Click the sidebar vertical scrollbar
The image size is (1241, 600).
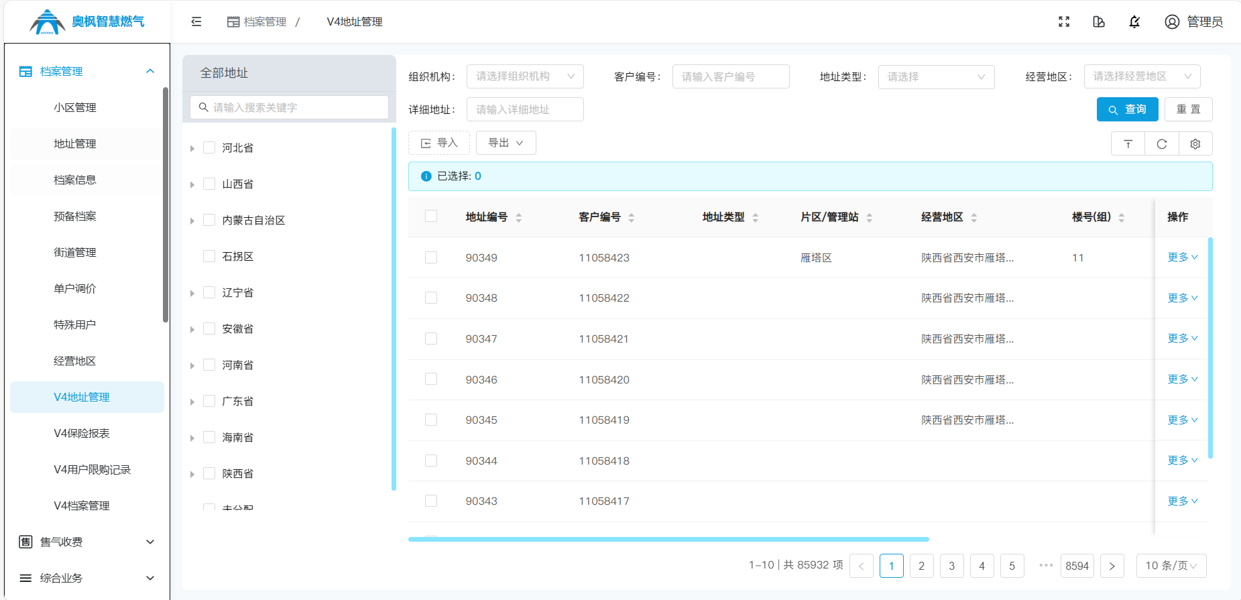pyautogui.click(x=165, y=204)
